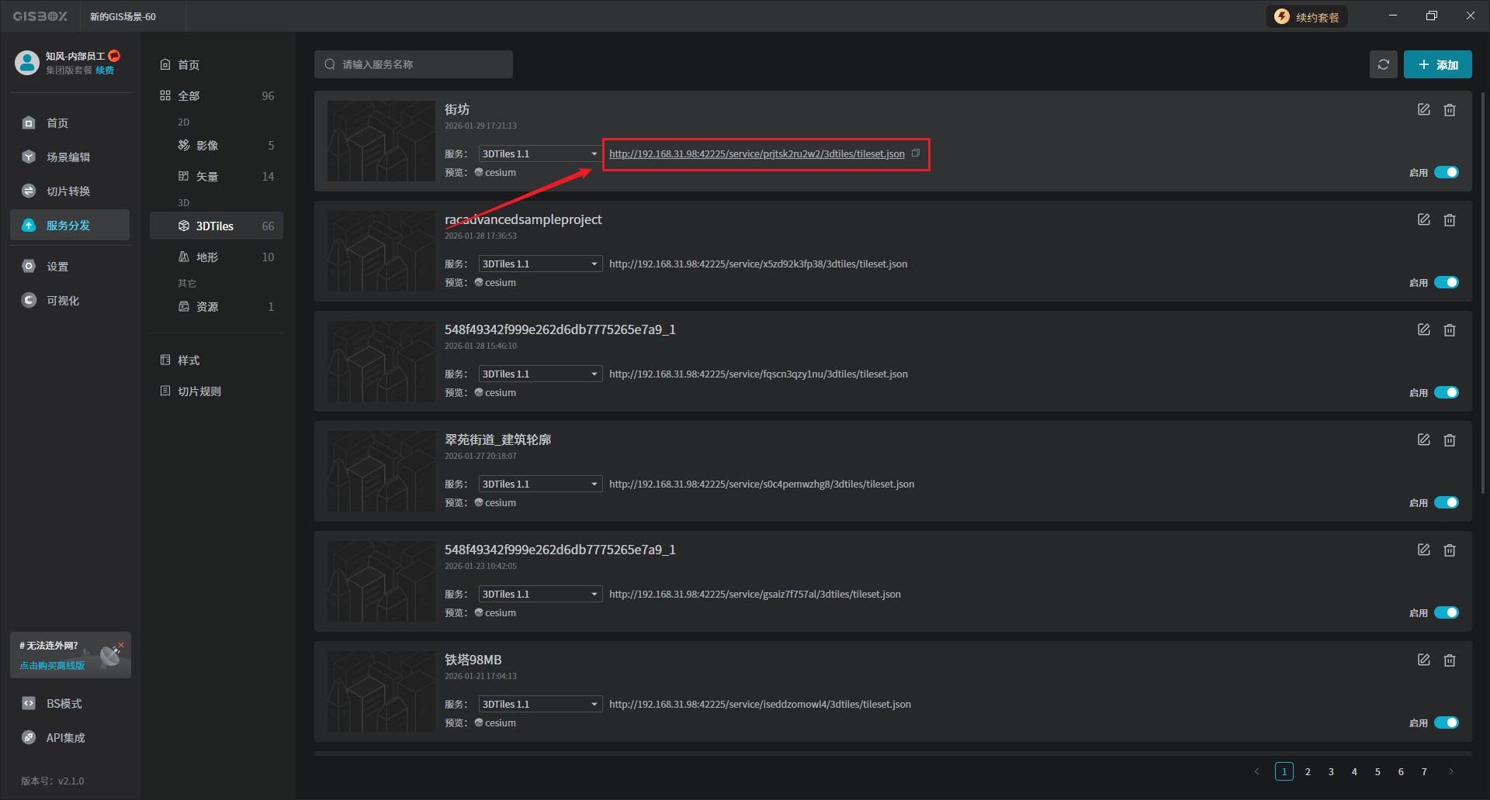Delete the racadvancedsampleproject service
1490x800 pixels.
point(1449,220)
